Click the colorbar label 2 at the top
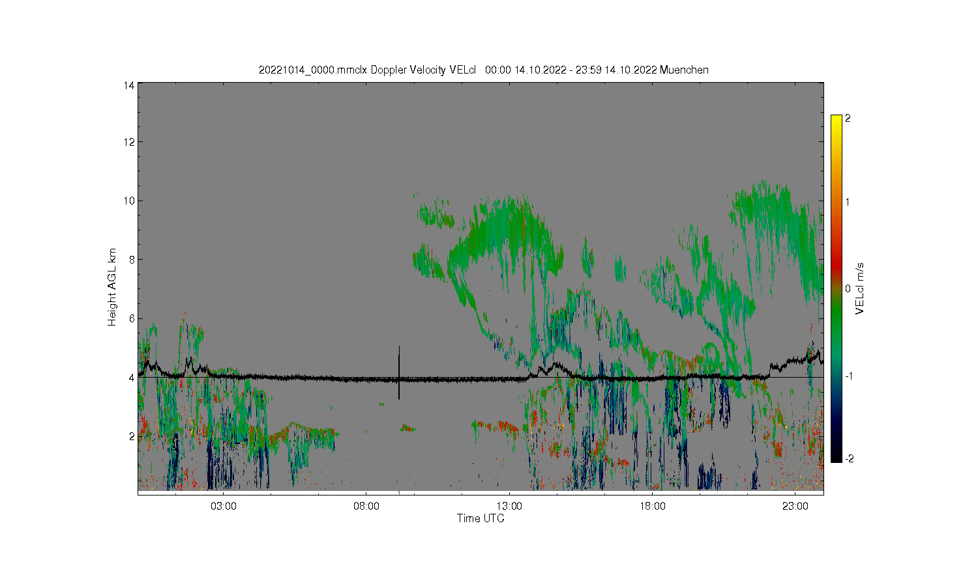This screenshot has width=978, height=586. (848, 119)
